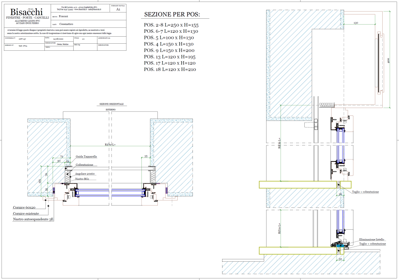Click the 'POS. 4 L=150 x H=130' line

click(169, 44)
